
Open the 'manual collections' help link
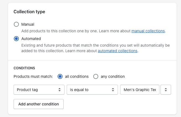(x=148, y=31)
